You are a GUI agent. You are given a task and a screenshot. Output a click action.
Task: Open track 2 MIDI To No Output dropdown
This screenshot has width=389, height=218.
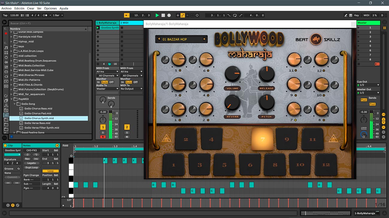click(131, 89)
